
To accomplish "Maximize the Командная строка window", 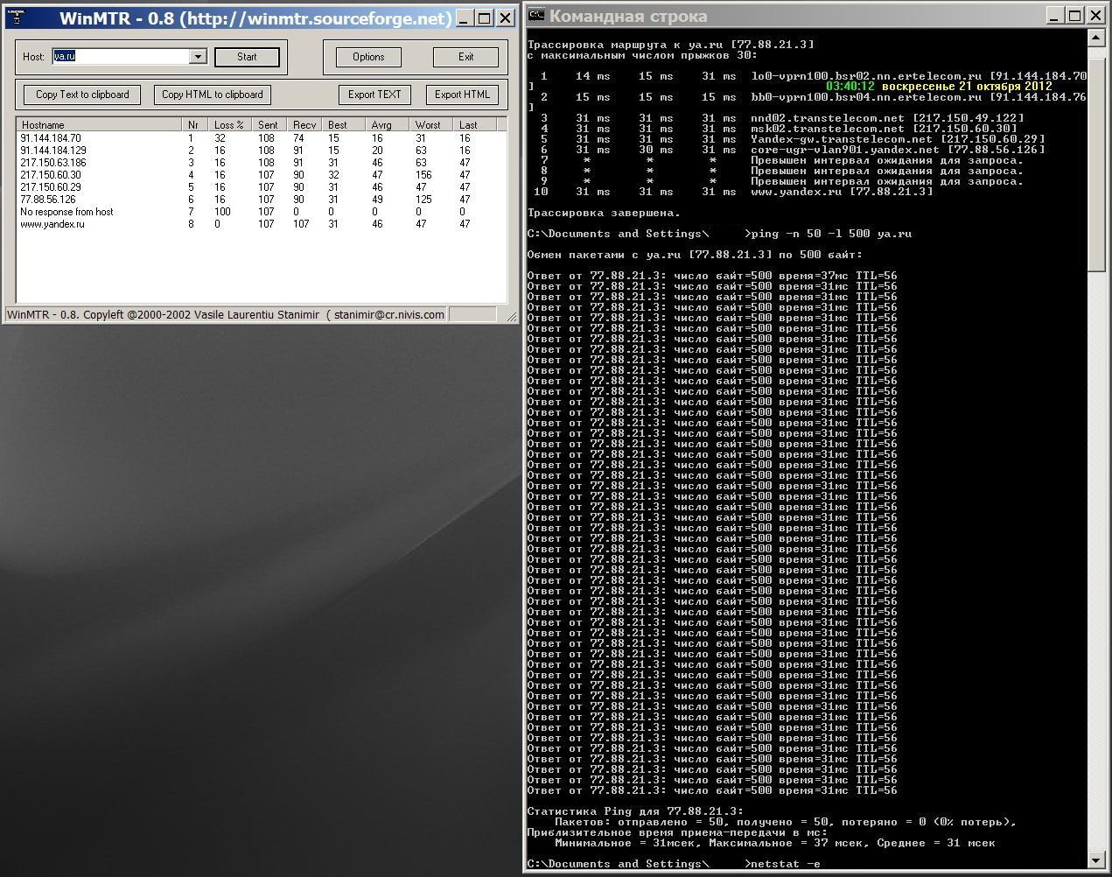I will pyautogui.click(x=1075, y=15).
